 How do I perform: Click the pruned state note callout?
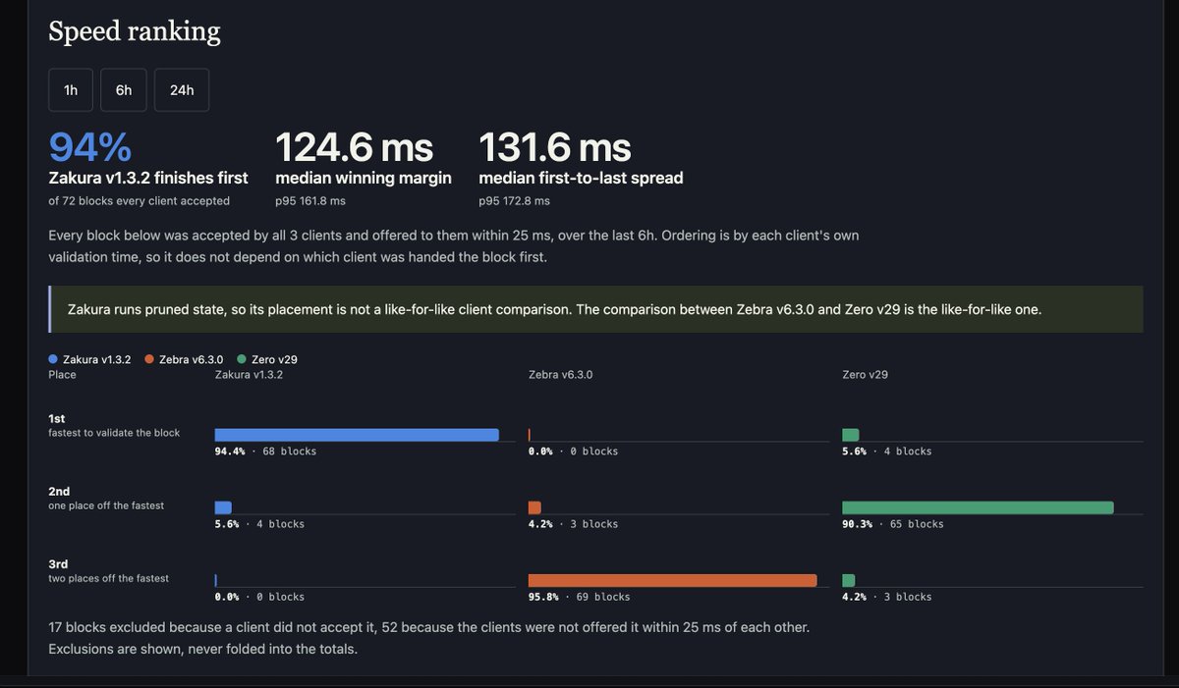pos(595,309)
